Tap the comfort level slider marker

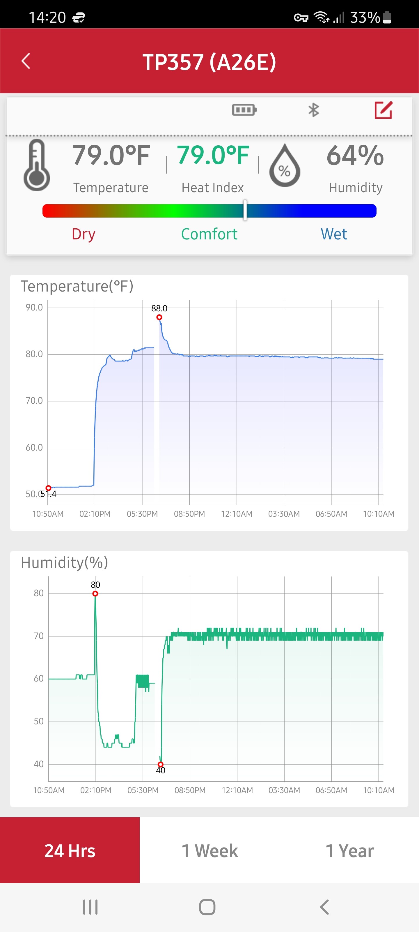point(245,210)
